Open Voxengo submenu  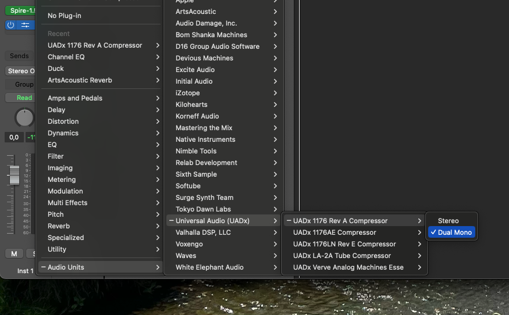(223, 244)
